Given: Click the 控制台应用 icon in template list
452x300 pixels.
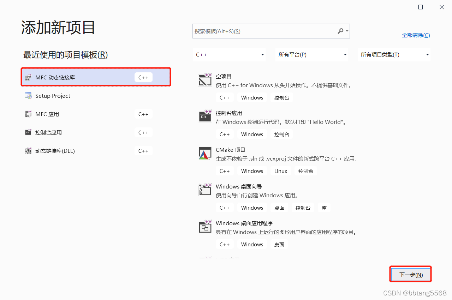Looking at the screenshot, I should pos(205,116).
